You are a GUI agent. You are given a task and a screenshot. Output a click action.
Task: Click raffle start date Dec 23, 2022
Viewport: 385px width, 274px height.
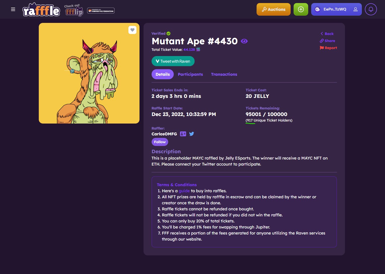click(x=184, y=114)
